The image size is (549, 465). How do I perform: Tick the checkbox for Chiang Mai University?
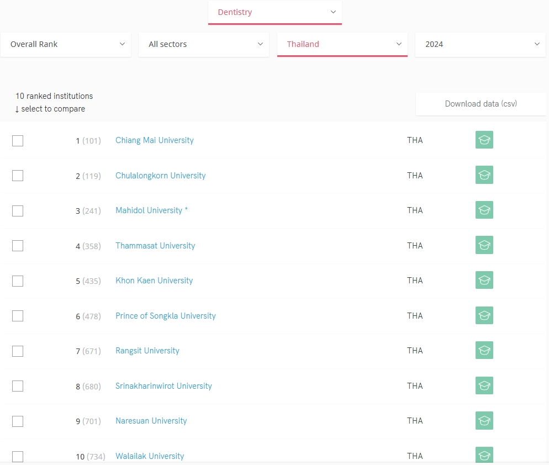pos(18,141)
